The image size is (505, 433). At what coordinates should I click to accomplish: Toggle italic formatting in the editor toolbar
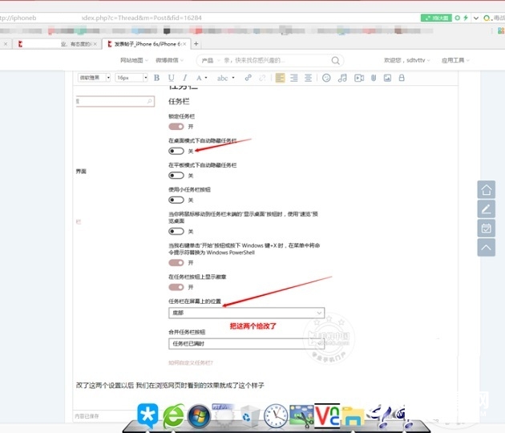click(x=184, y=78)
